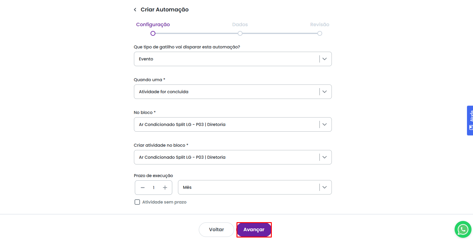Viewport: 473px width, 239px height.
Task: Click the Dados step circle on progress bar
Action: click(240, 33)
